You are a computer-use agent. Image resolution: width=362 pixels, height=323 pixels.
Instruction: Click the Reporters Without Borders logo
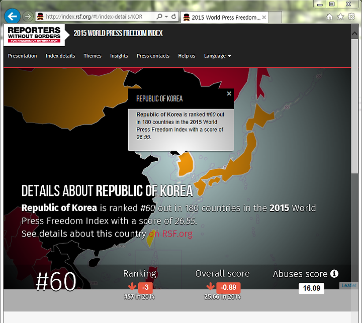point(34,35)
